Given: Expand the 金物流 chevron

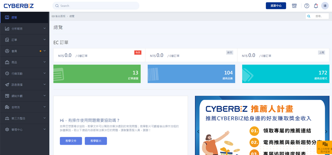Looking at the screenshot, I should pos(44,107).
